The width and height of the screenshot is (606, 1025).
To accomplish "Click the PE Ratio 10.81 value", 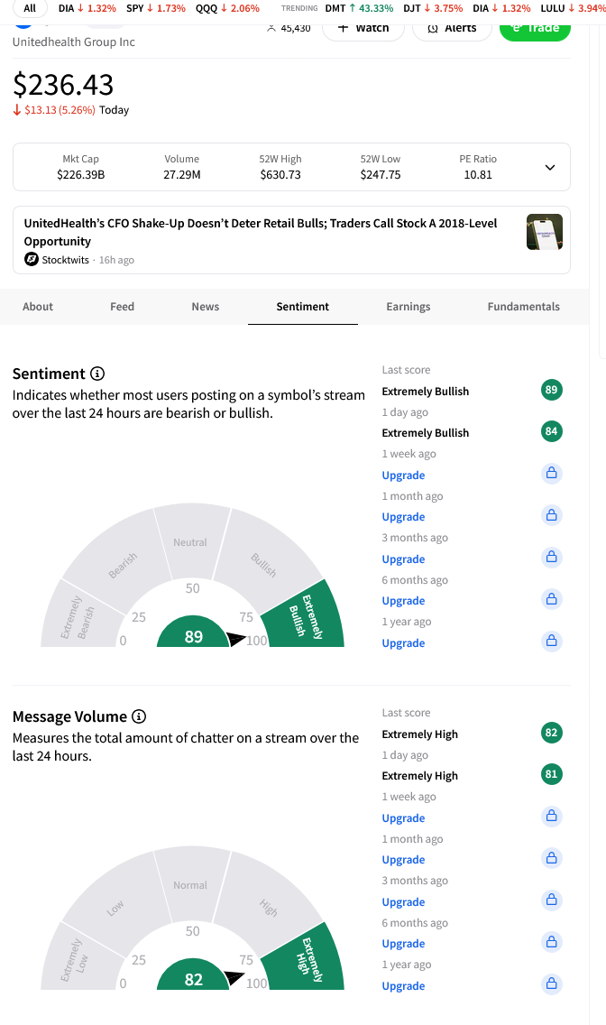I will [x=478, y=174].
